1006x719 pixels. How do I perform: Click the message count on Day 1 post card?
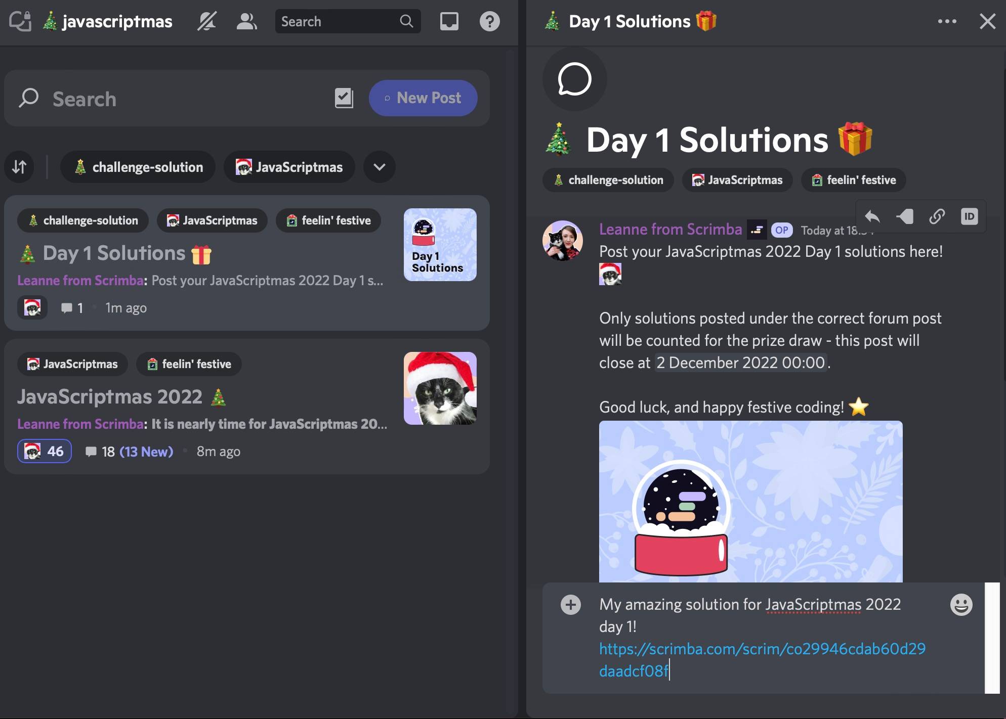pyautogui.click(x=72, y=308)
